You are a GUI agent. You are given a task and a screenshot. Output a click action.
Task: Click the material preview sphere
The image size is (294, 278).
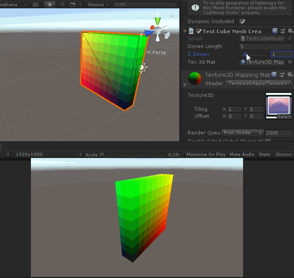[x=194, y=79]
